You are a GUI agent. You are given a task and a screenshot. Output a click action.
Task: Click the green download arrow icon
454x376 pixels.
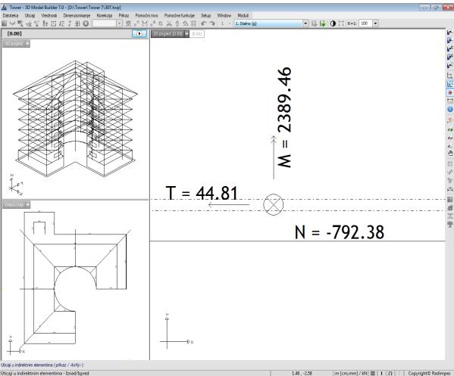pos(323,23)
